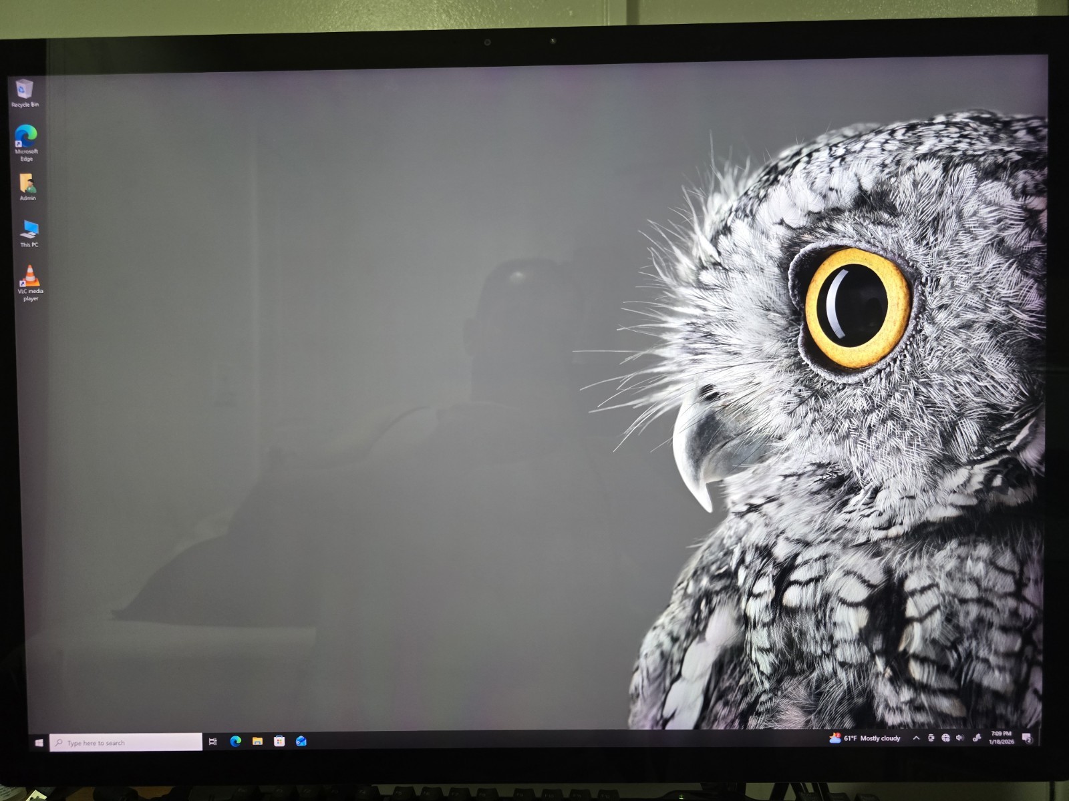Open the Action Center notifications
This screenshot has width=1069, height=801.
1027,738
